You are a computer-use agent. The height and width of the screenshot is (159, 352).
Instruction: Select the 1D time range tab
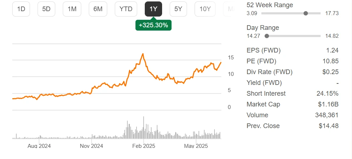(21, 9)
